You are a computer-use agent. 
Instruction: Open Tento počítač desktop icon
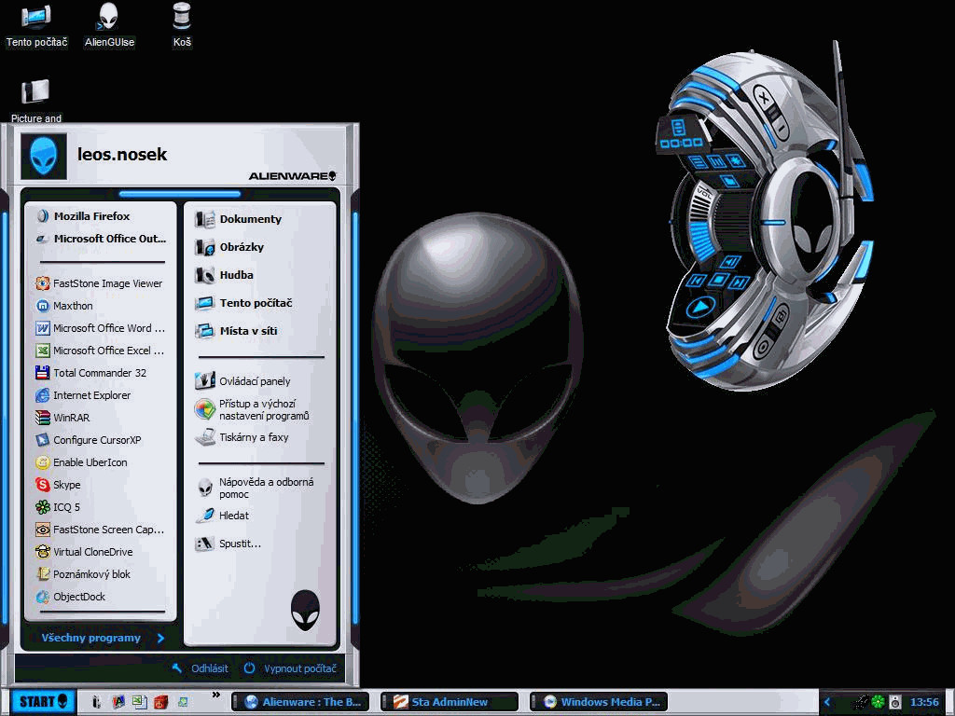click(x=36, y=26)
